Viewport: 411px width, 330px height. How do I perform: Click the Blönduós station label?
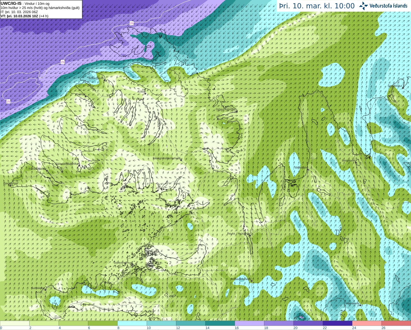click(x=301, y=168)
